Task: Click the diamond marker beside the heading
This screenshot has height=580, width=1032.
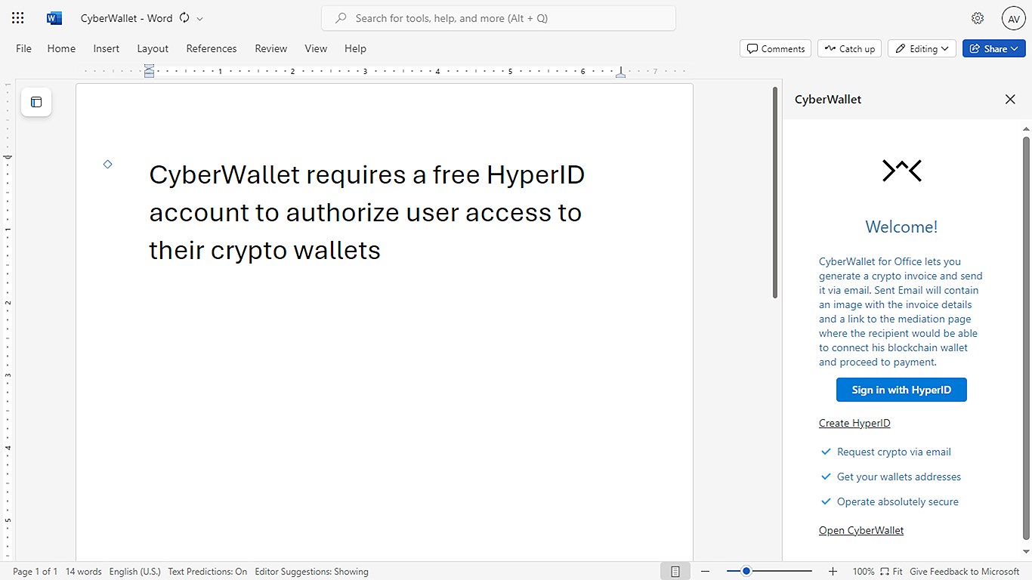Action: [x=107, y=164]
